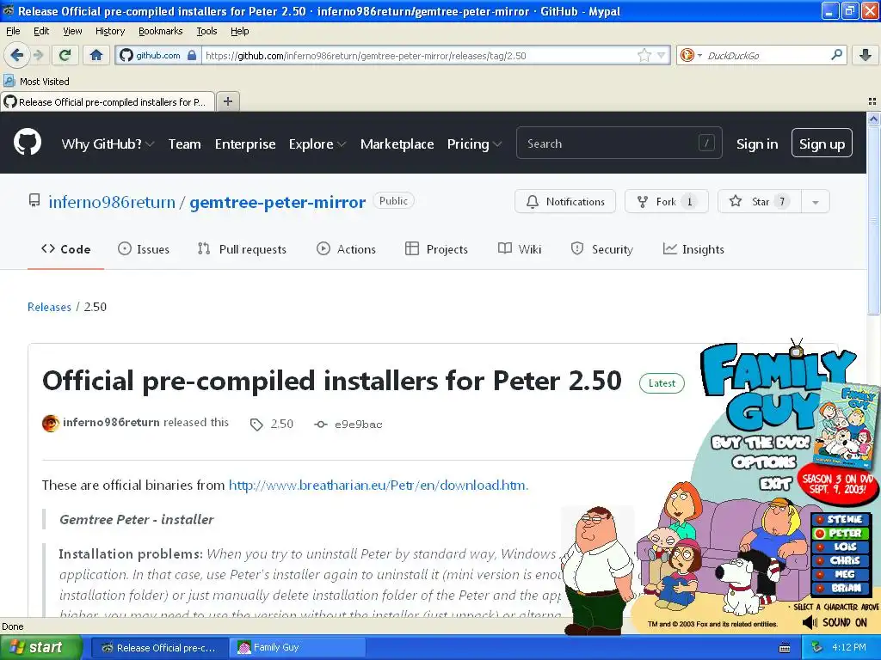The image size is (881, 660).
Task: Click the search magnifier in DuckDuckGo box
Action: click(836, 55)
